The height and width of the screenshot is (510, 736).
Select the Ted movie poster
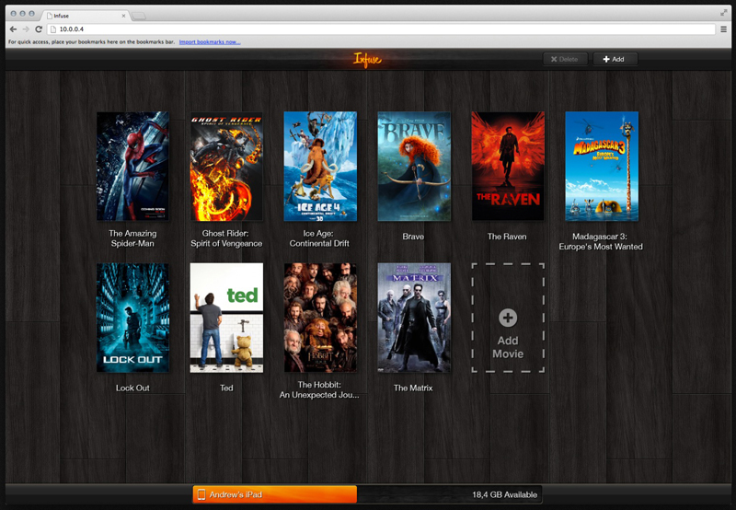click(226, 318)
